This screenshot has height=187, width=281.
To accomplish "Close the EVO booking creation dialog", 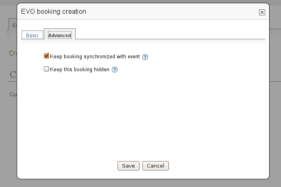I will coord(262,12).
